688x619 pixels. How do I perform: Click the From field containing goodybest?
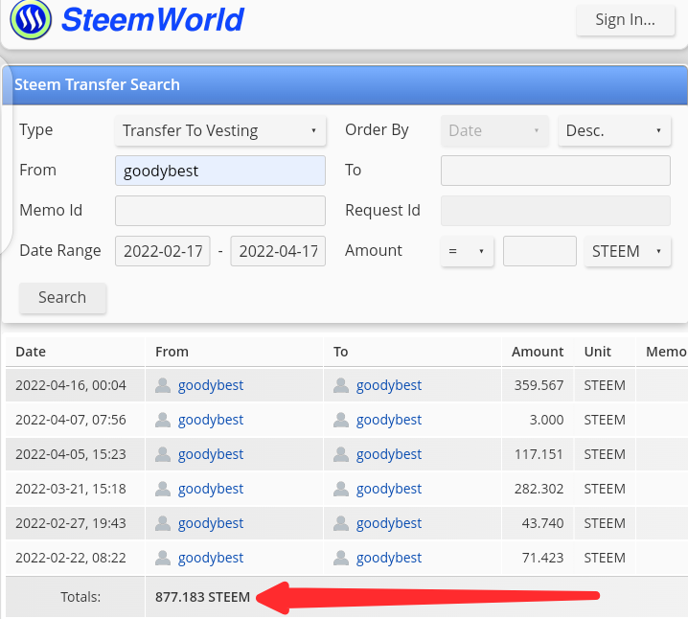[x=220, y=171]
